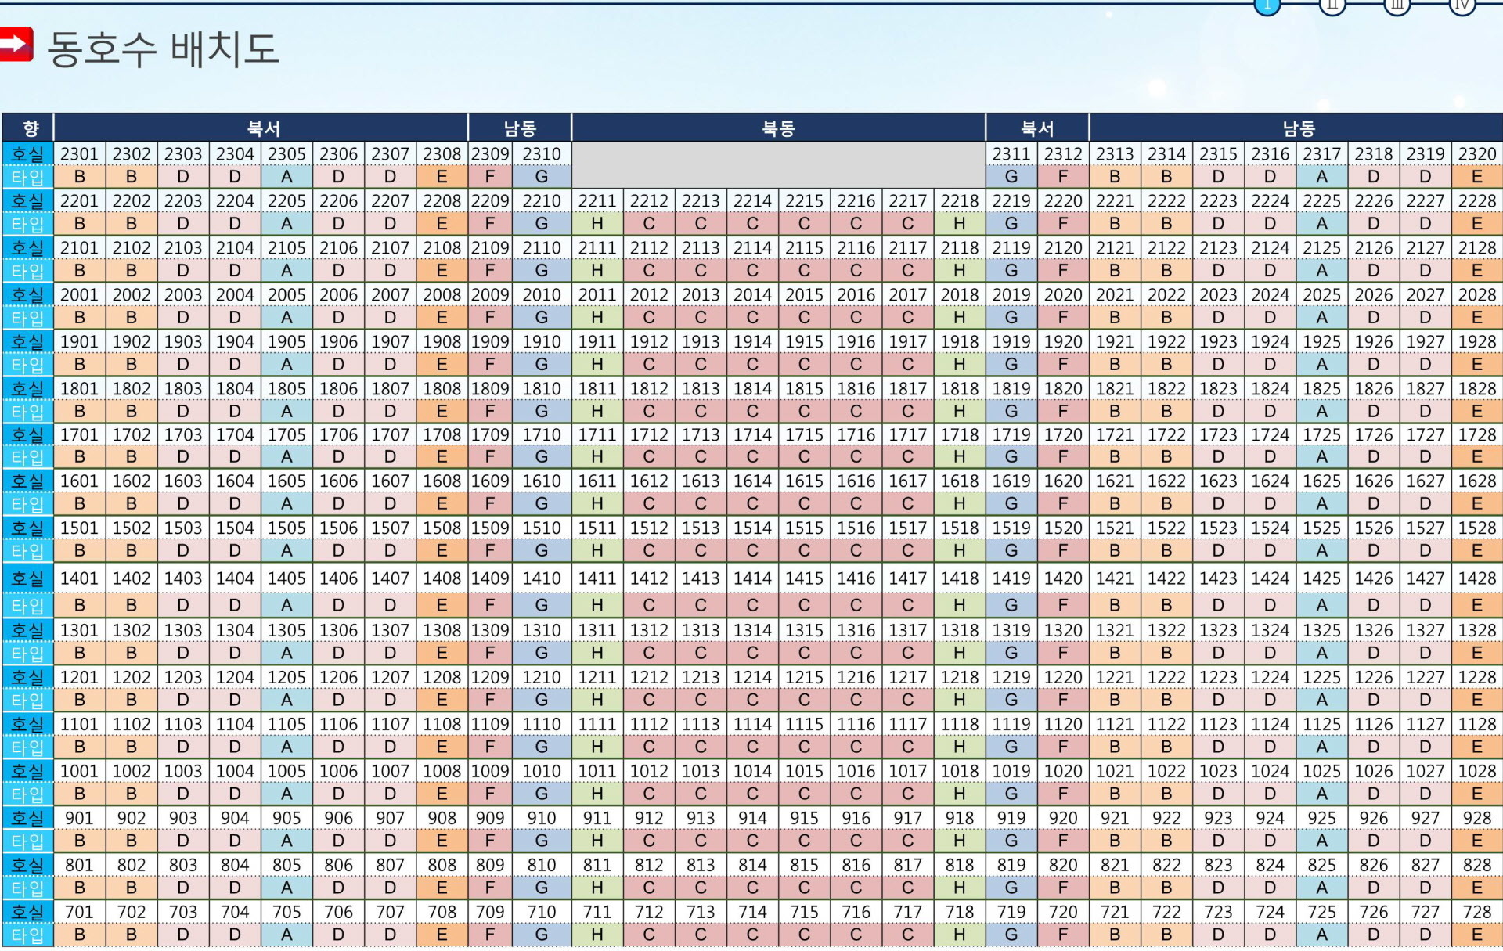This screenshot has height=951, width=1503.
Task: Select room cell 2115
Action: click(804, 248)
